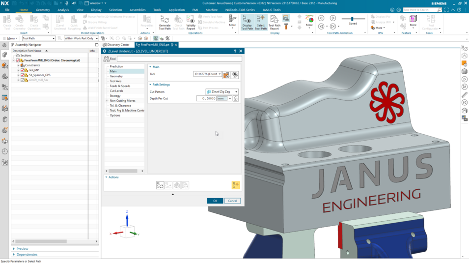Play the tool path animation in reverse
This screenshot has height=264, width=469.
tap(321, 18)
